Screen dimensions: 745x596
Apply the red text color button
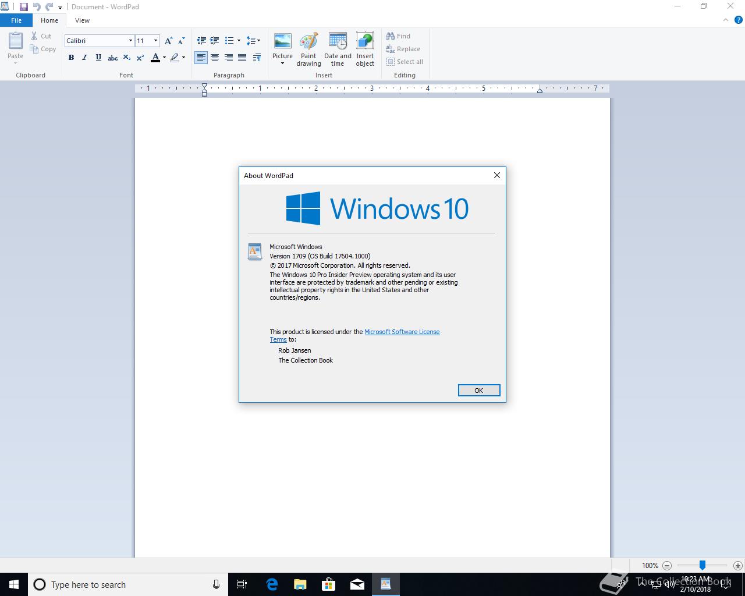click(x=155, y=58)
